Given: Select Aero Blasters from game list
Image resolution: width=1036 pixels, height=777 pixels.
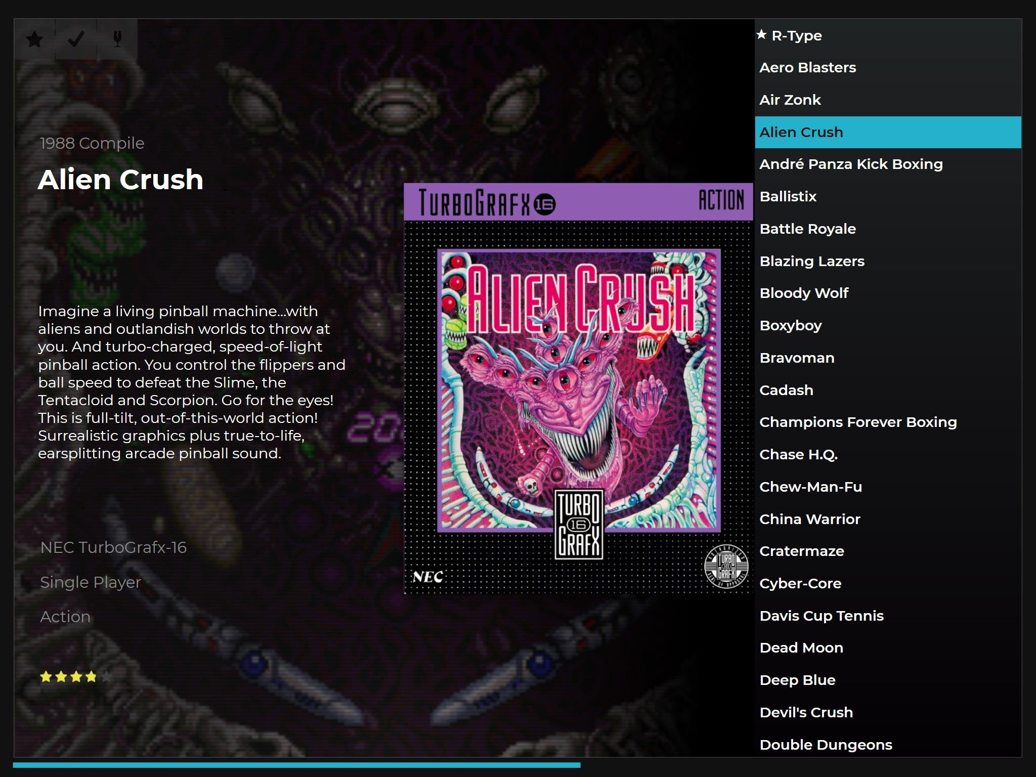Looking at the screenshot, I should click(x=807, y=67).
